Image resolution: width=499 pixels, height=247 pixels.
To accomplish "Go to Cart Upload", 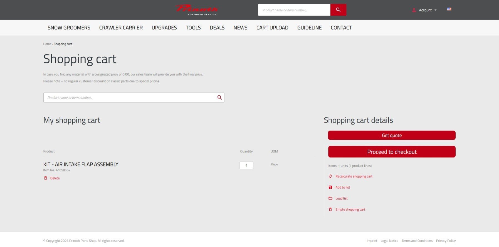I will pos(272,28).
